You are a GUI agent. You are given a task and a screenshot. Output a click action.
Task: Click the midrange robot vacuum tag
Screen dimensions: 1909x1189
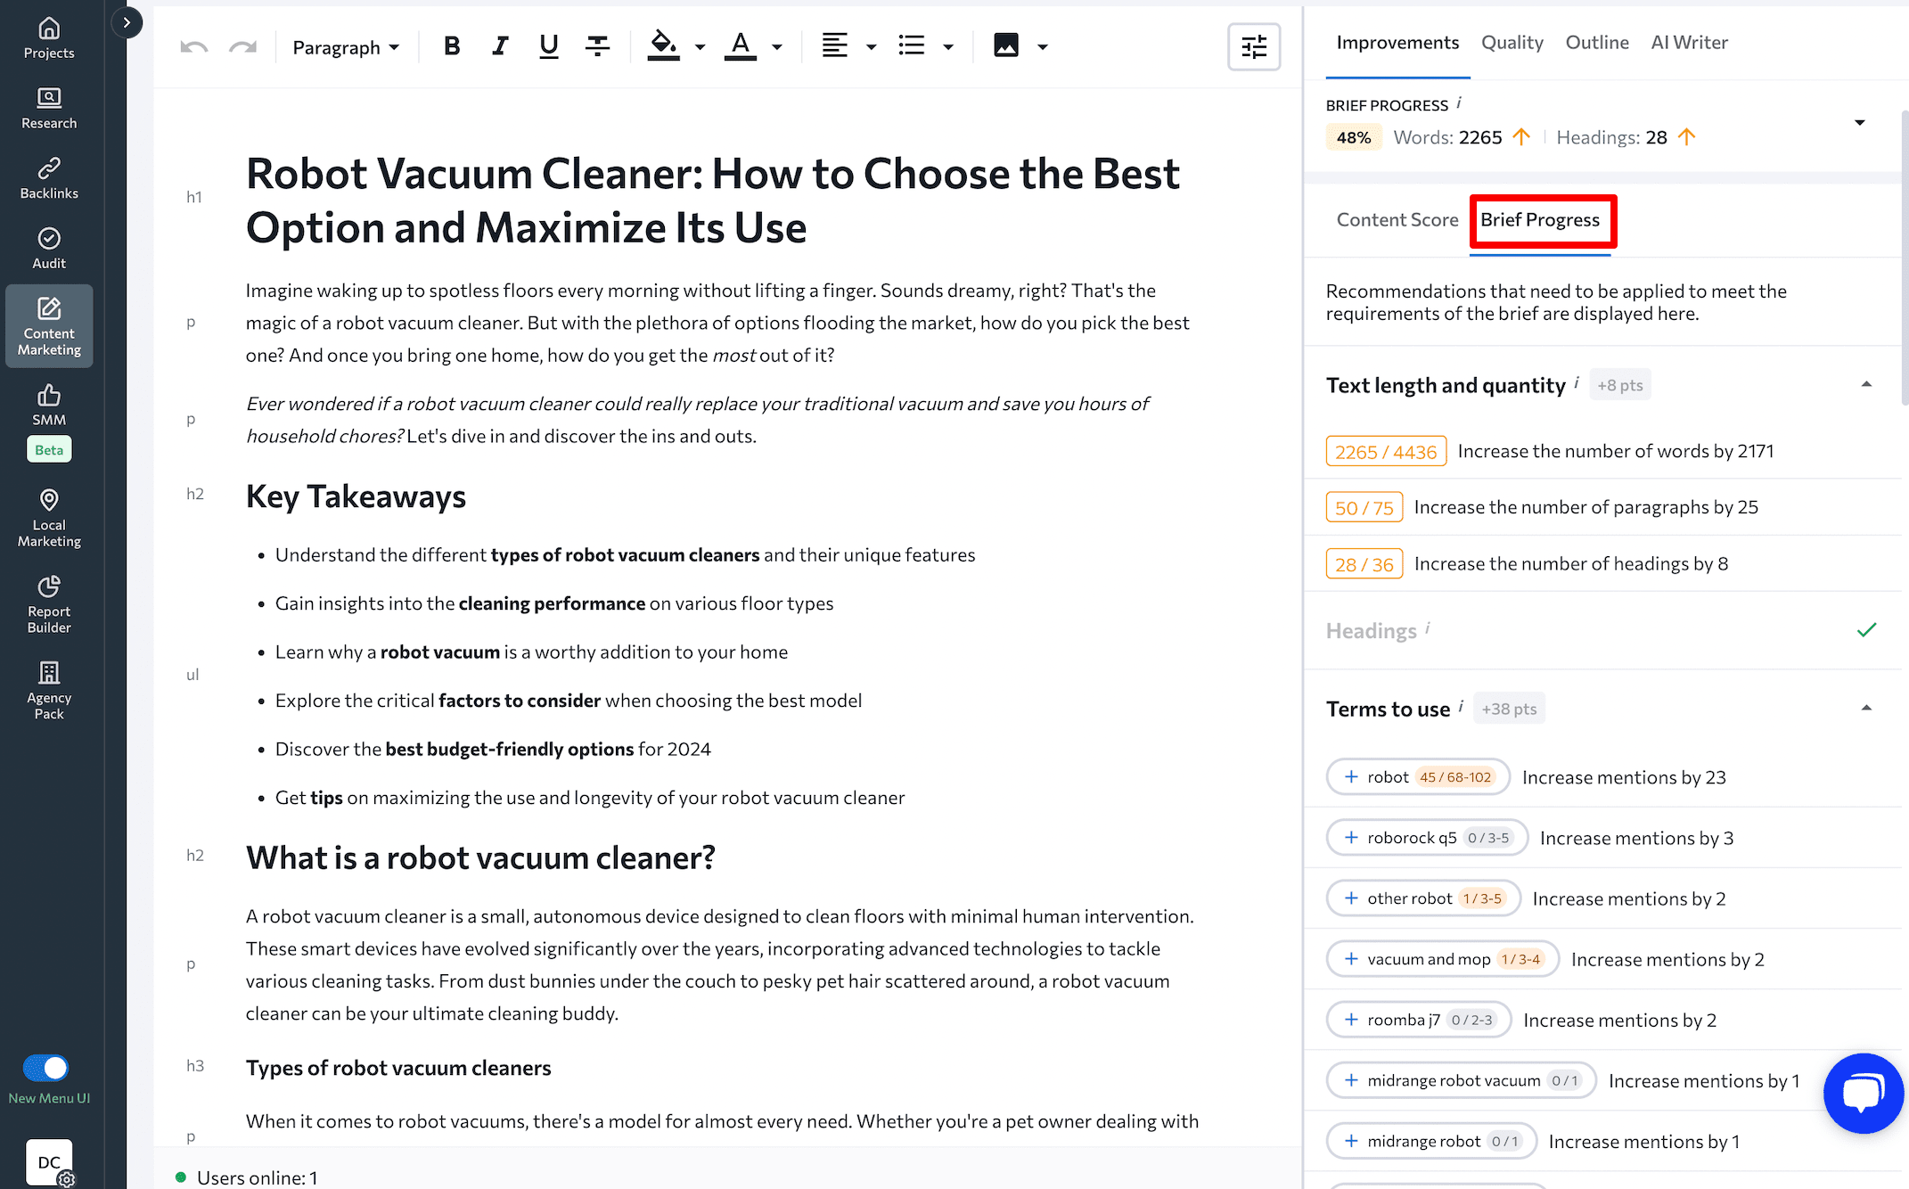coord(1458,1079)
